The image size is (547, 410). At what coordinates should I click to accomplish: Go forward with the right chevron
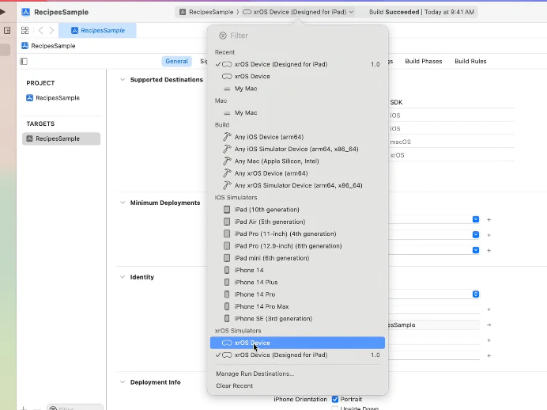tap(51, 30)
